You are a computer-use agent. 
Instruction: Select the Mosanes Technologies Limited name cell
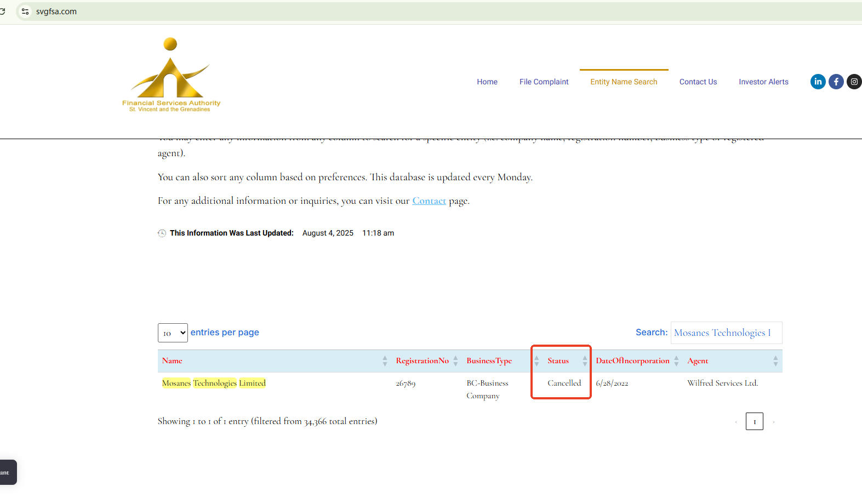214,383
